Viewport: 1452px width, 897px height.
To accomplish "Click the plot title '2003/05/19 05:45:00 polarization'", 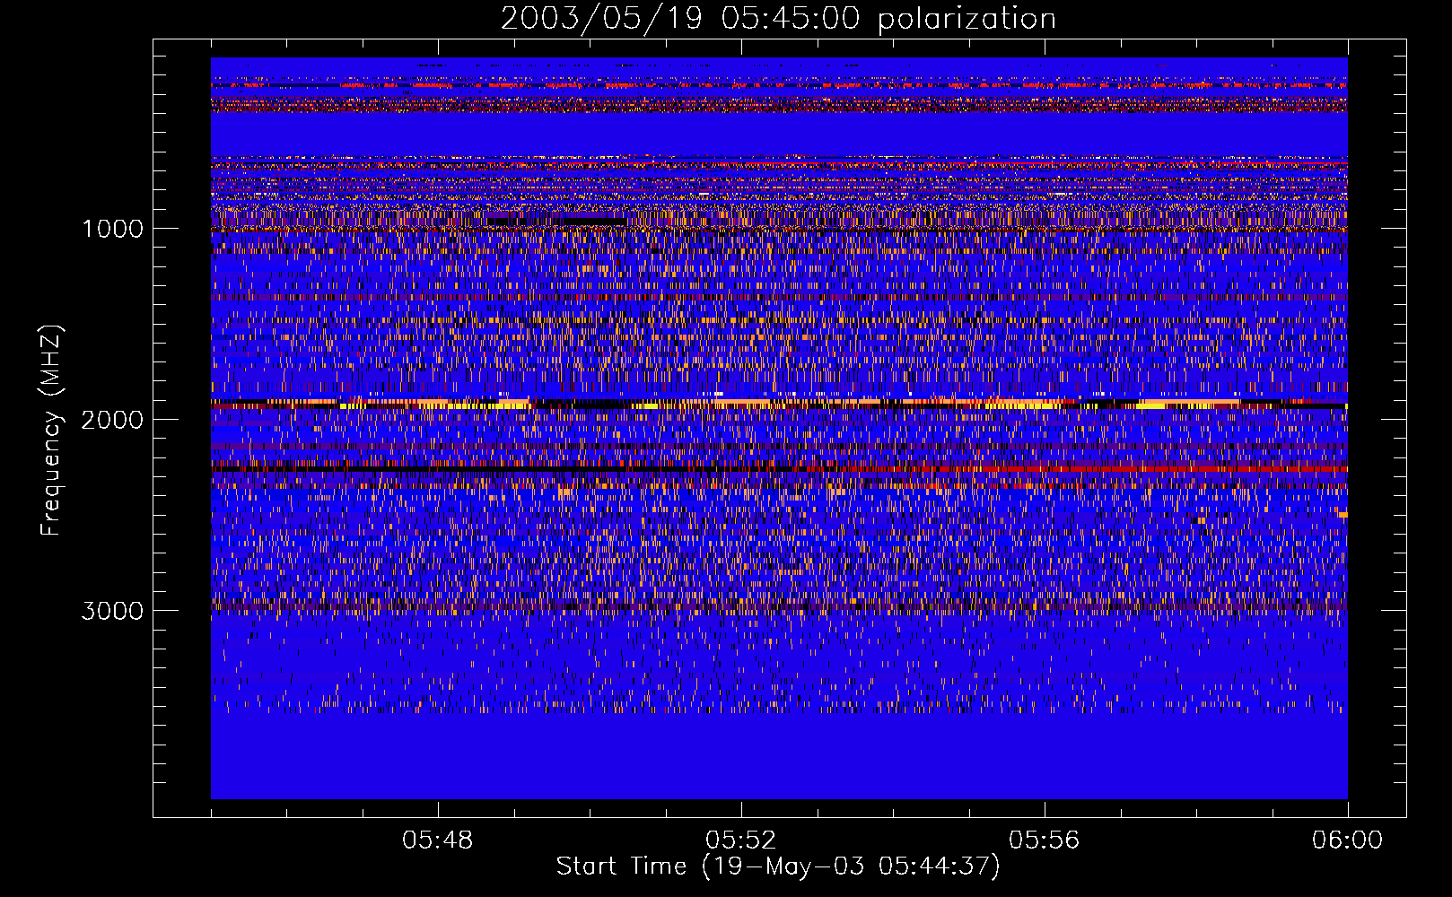I will (x=778, y=19).
